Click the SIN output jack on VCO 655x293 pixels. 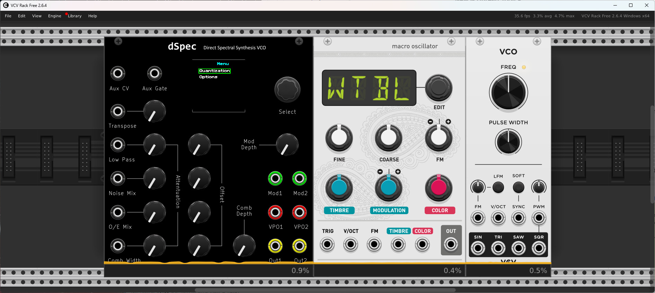(x=478, y=248)
